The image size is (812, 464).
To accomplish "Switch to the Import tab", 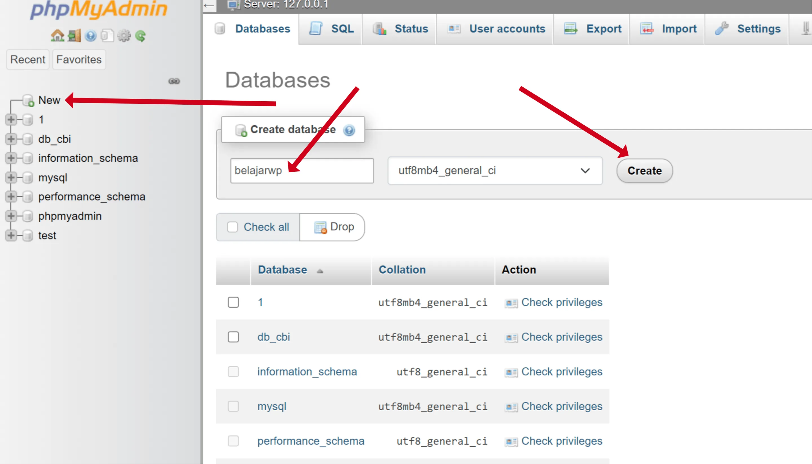I will coord(667,29).
